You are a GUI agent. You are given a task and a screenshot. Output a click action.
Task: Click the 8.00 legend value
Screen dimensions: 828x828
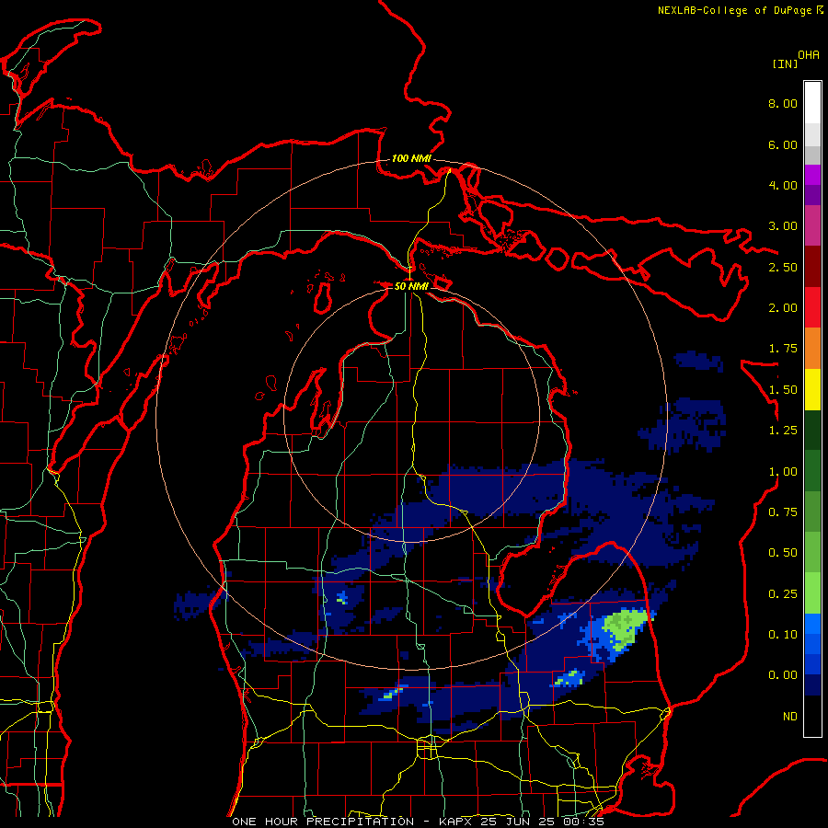click(783, 103)
